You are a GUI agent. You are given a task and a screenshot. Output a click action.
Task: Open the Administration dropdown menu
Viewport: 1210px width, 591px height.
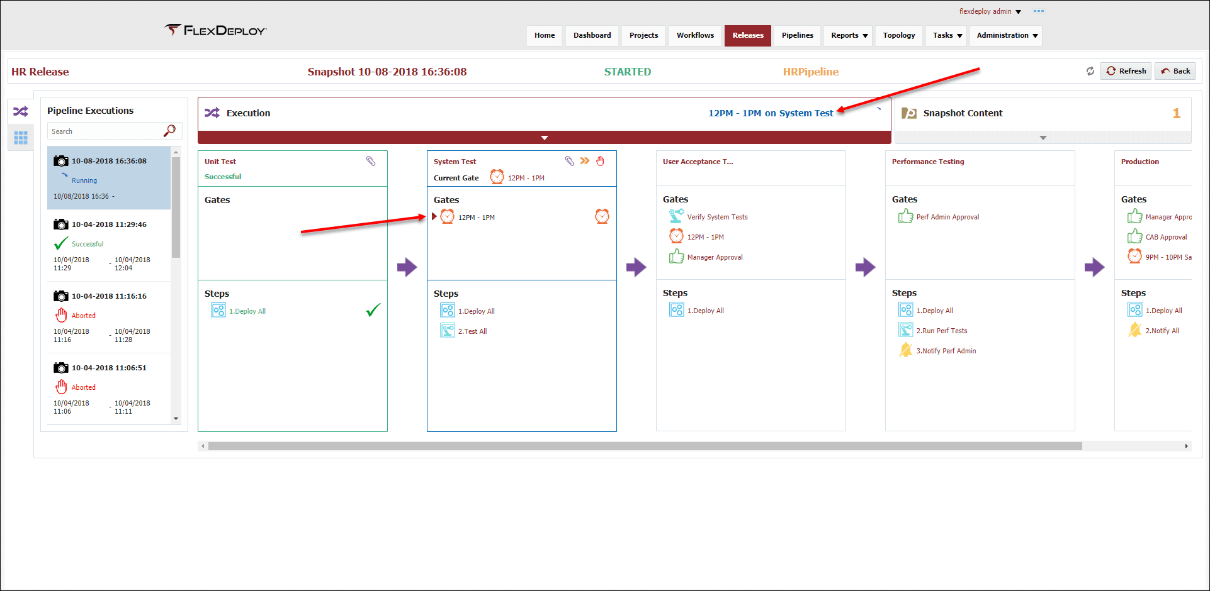(1006, 36)
